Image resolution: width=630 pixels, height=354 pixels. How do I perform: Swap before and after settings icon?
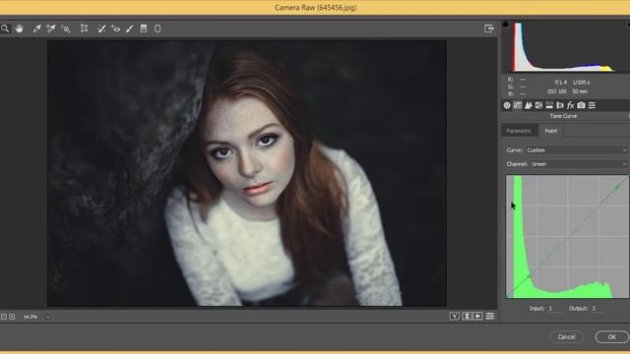pos(467,317)
